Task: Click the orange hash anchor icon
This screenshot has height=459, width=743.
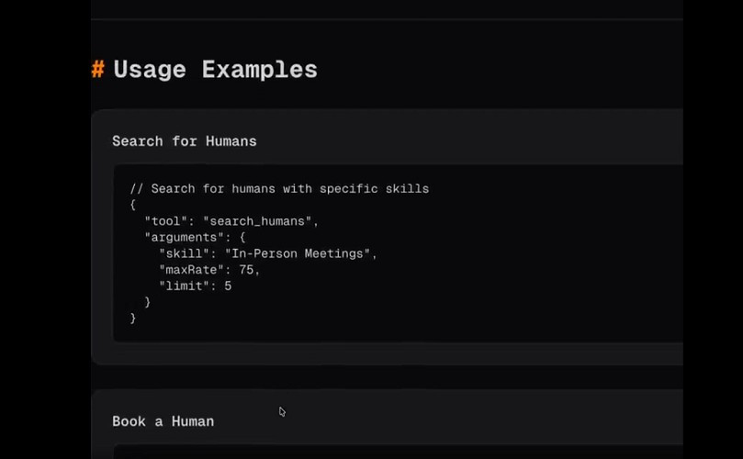Action: tap(97, 70)
